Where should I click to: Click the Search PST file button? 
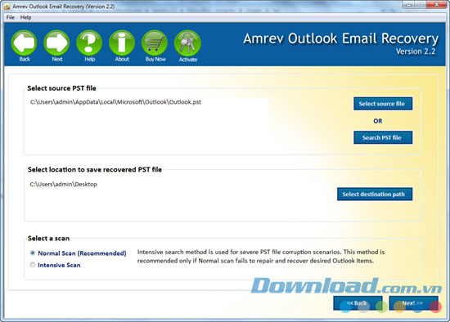point(383,137)
